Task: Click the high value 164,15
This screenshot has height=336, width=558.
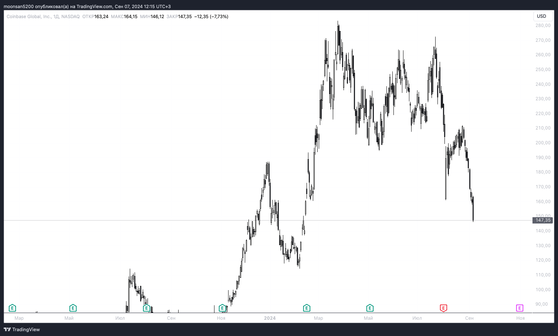Action: point(131,17)
